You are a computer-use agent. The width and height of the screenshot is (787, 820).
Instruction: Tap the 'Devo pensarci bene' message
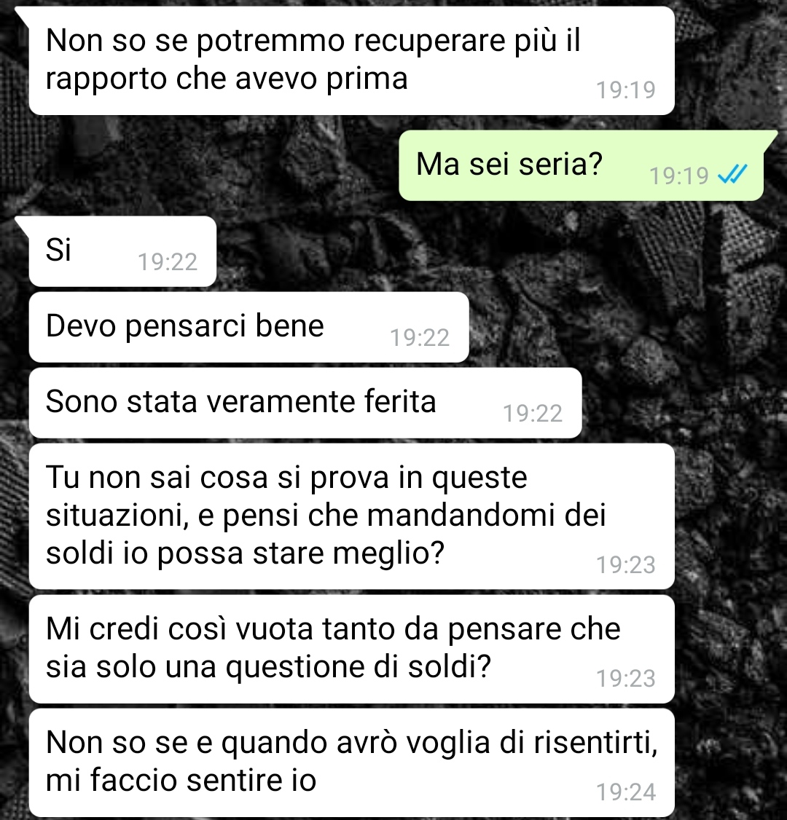coord(248,327)
